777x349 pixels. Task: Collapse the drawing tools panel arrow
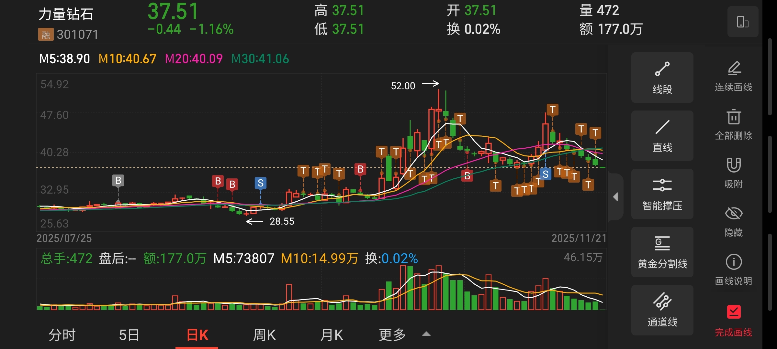click(x=616, y=197)
